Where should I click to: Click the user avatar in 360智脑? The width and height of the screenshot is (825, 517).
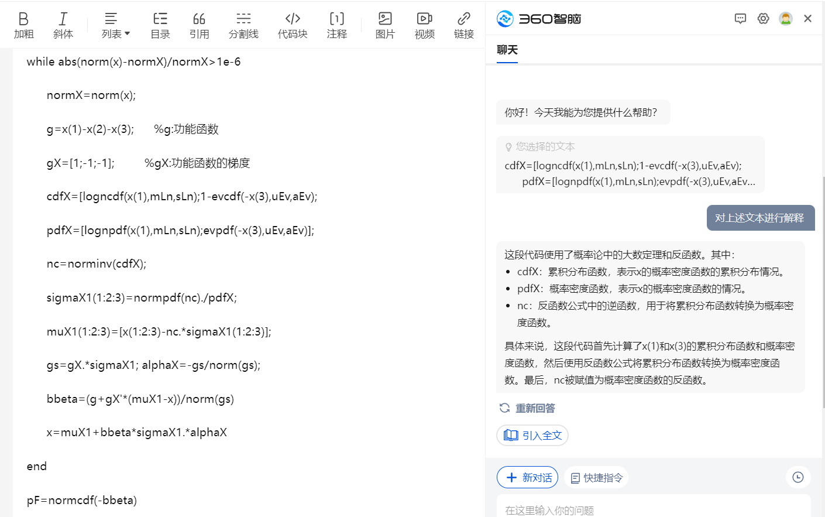785,18
